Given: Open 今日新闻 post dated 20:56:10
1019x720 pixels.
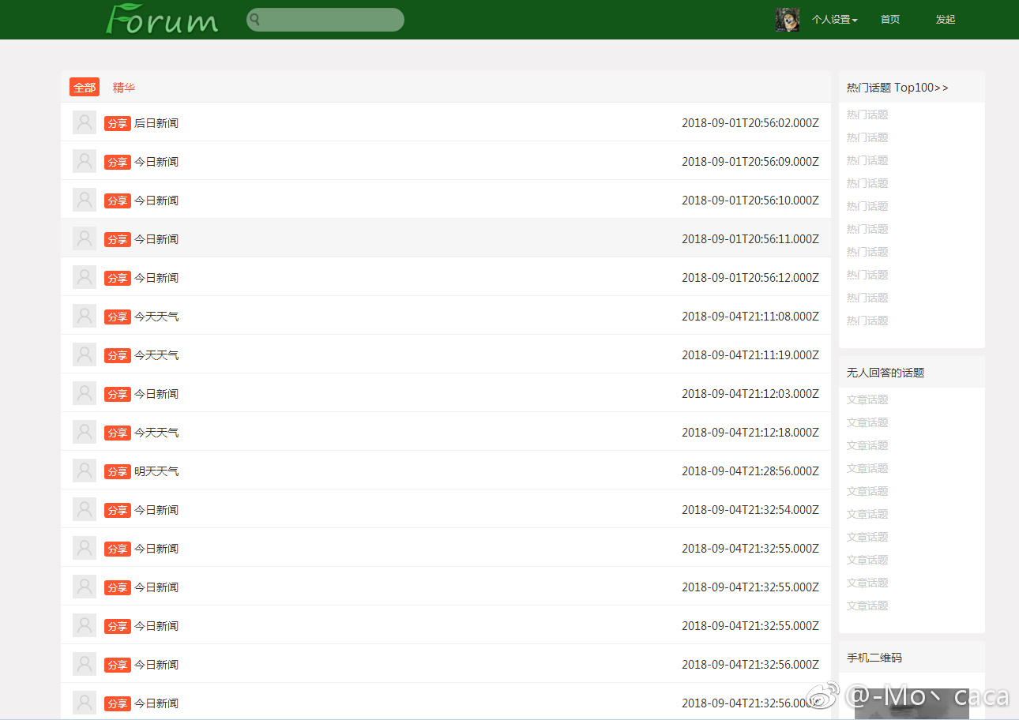Looking at the screenshot, I should tap(156, 201).
